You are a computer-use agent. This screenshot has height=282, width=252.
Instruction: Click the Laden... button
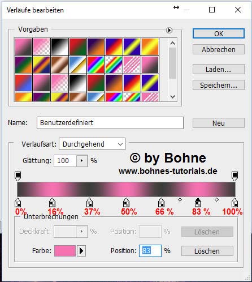tap(219, 69)
